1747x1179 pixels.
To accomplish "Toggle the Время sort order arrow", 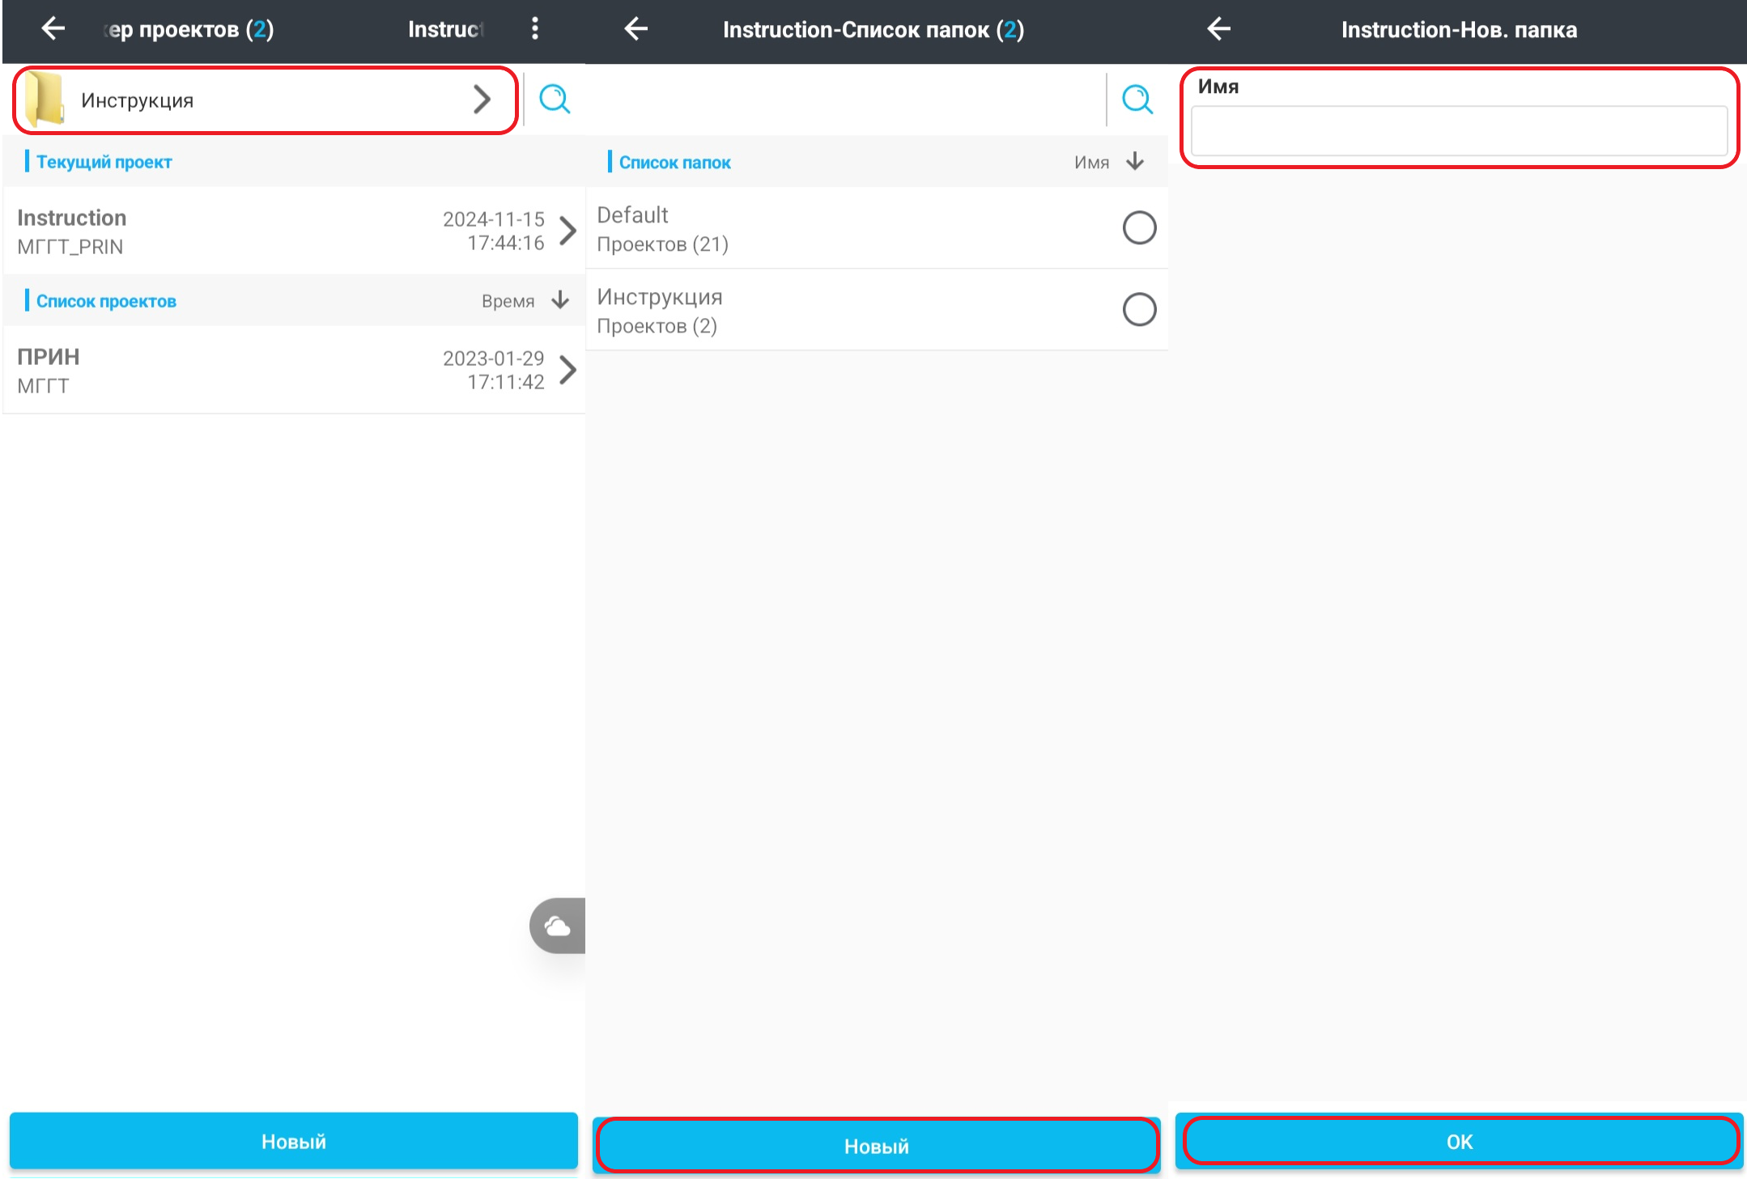I will click(560, 300).
